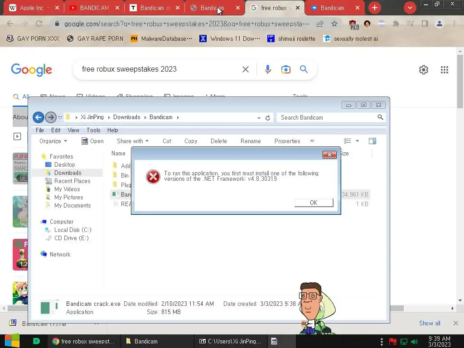This screenshot has width=464, height=348.
Task: Toggle the Chrome side panel icon
Action: tap(425, 24)
